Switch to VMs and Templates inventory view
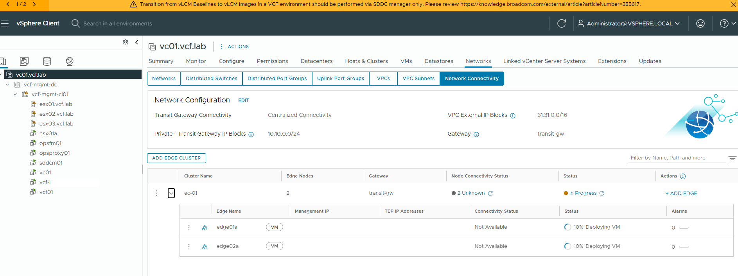The image size is (738, 276). 24,61
